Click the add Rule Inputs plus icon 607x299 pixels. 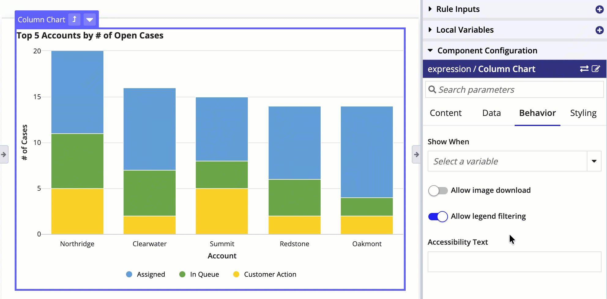click(599, 9)
